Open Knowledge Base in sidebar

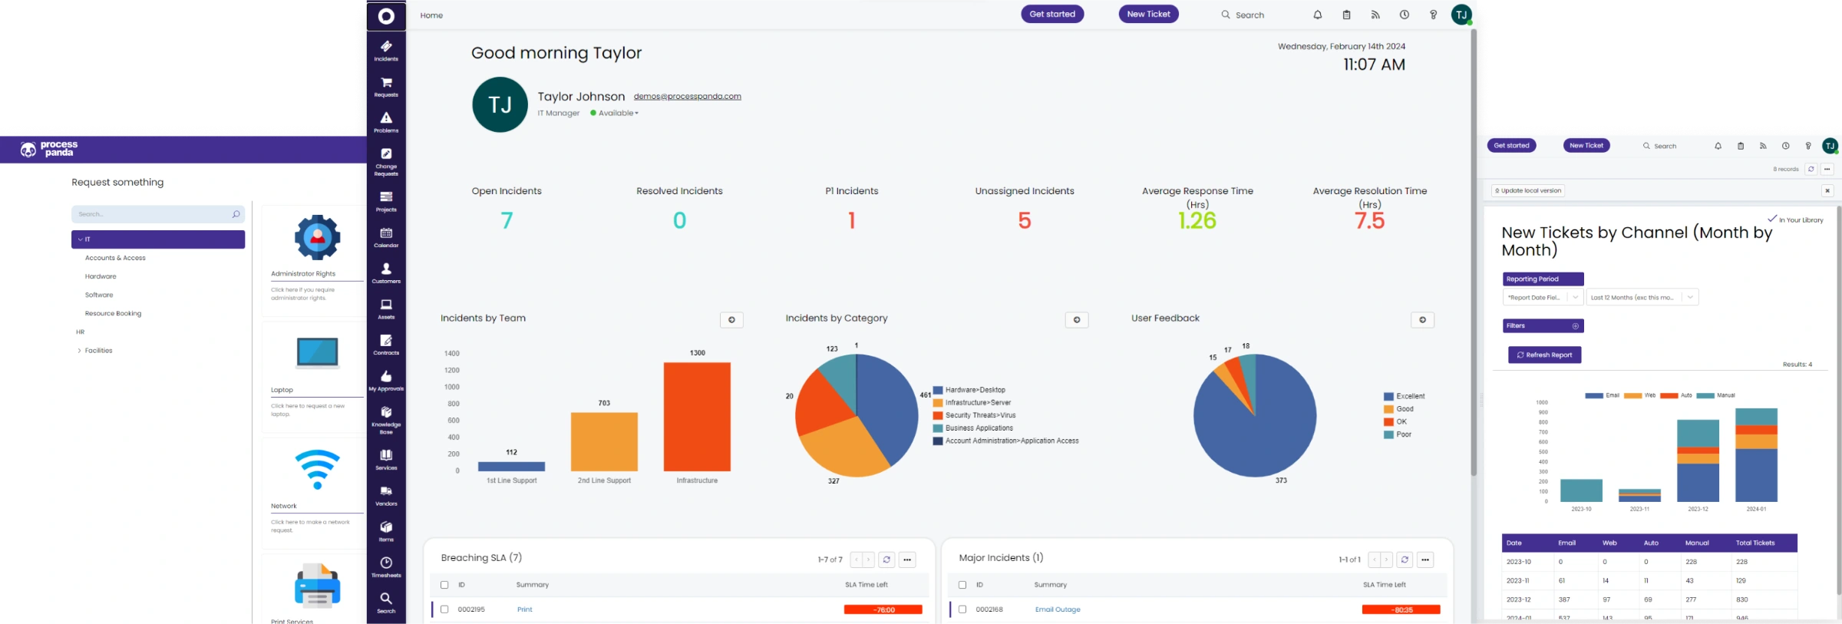pyautogui.click(x=386, y=420)
